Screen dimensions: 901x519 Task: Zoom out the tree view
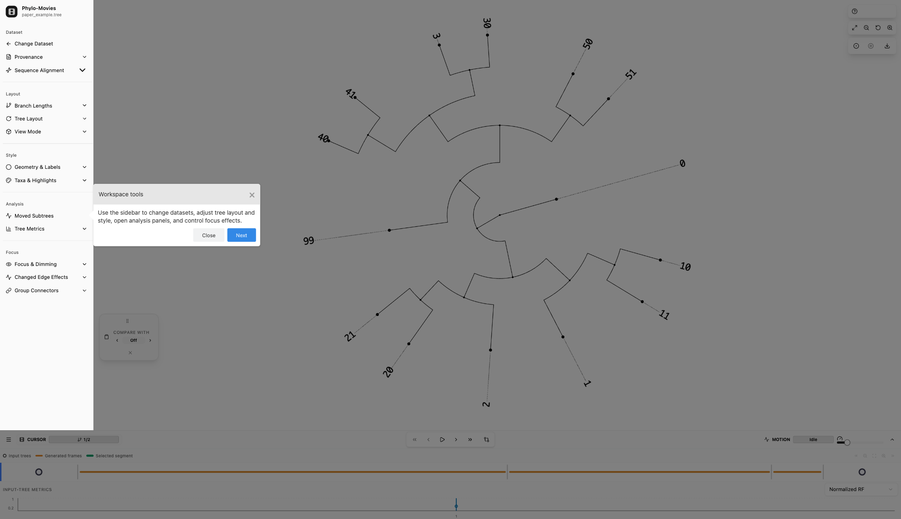coord(866,28)
